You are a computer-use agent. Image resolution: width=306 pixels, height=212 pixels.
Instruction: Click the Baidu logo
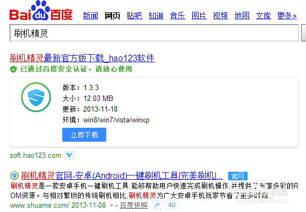click(x=41, y=11)
